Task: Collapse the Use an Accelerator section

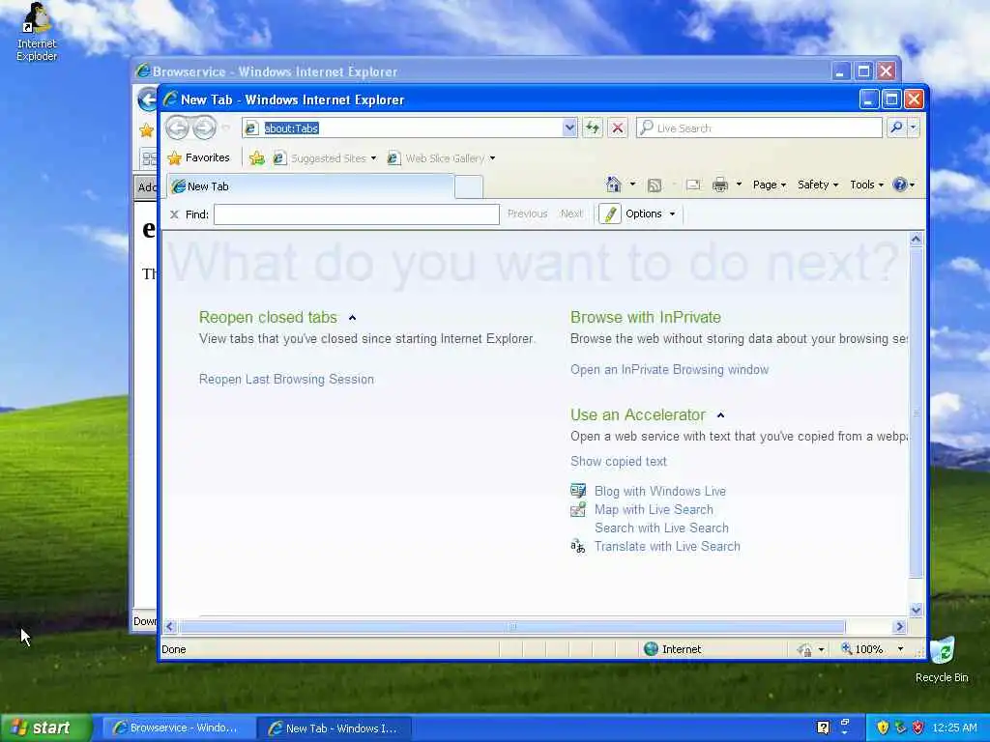Action: [x=720, y=415]
